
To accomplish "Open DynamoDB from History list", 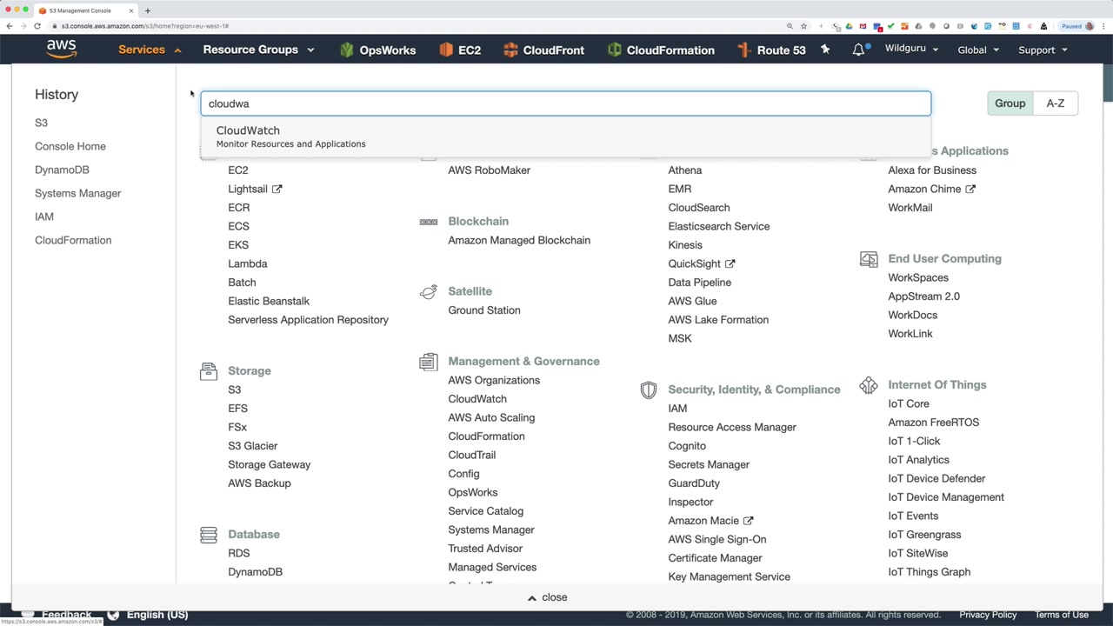I will pos(62,170).
